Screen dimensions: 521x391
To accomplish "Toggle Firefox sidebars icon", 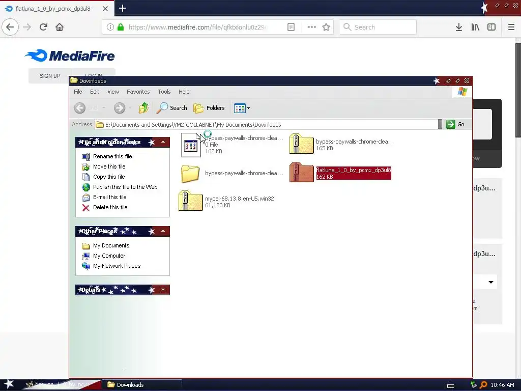I will (x=491, y=27).
